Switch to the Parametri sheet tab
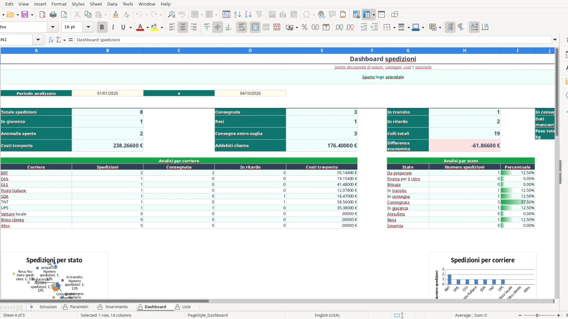The image size is (568, 319). [76, 307]
